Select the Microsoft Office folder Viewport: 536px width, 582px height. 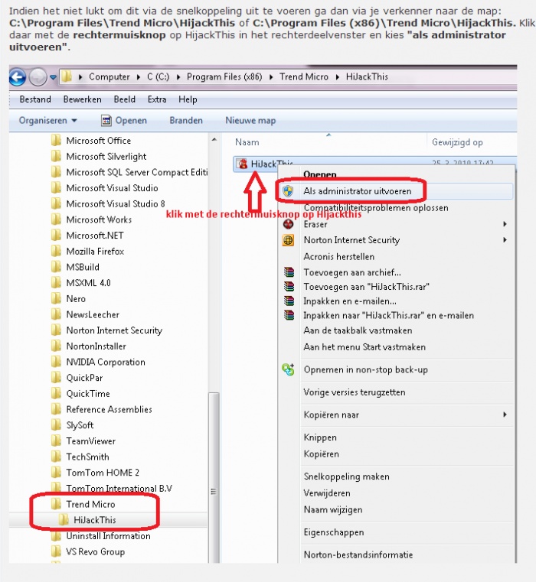pos(99,141)
